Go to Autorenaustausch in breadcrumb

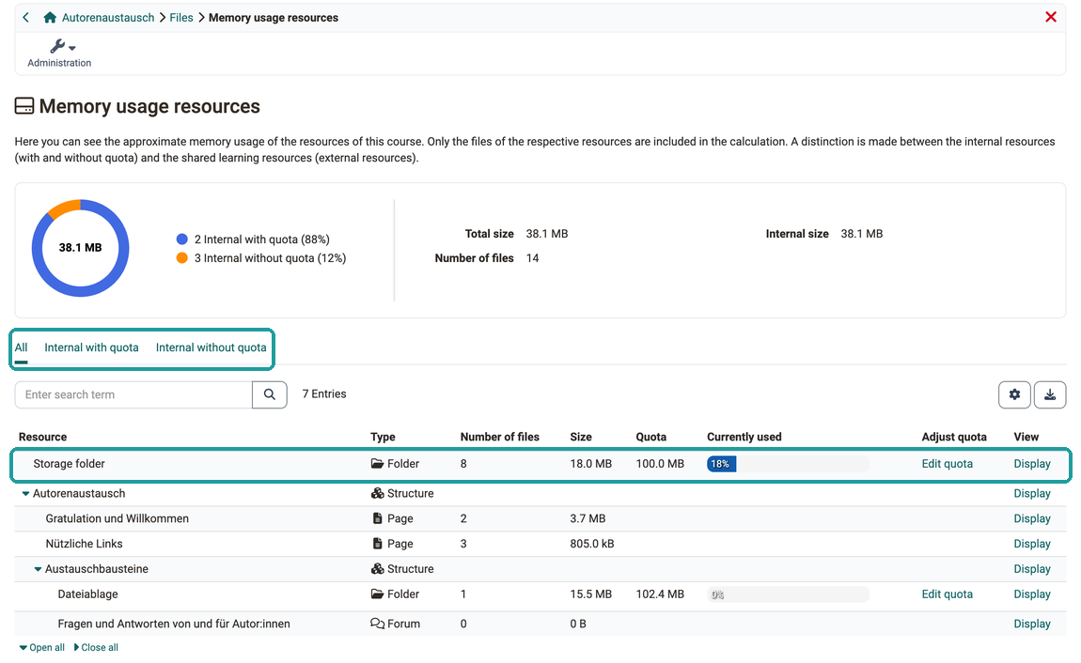[108, 17]
